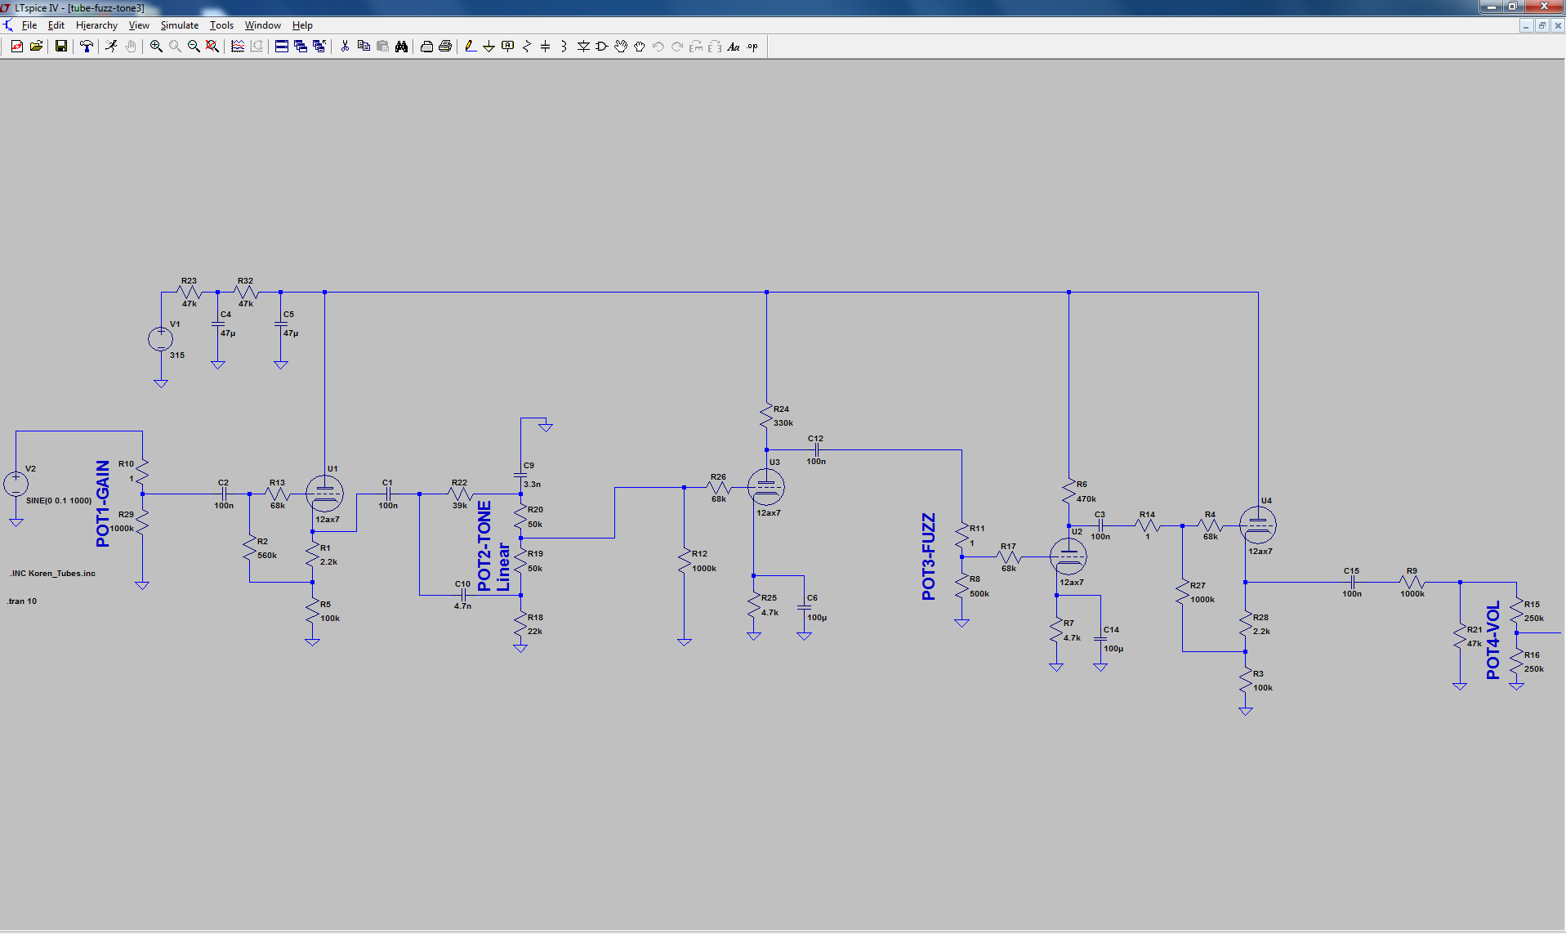Place an inductor component
The width and height of the screenshot is (1566, 934).
pos(564,47)
